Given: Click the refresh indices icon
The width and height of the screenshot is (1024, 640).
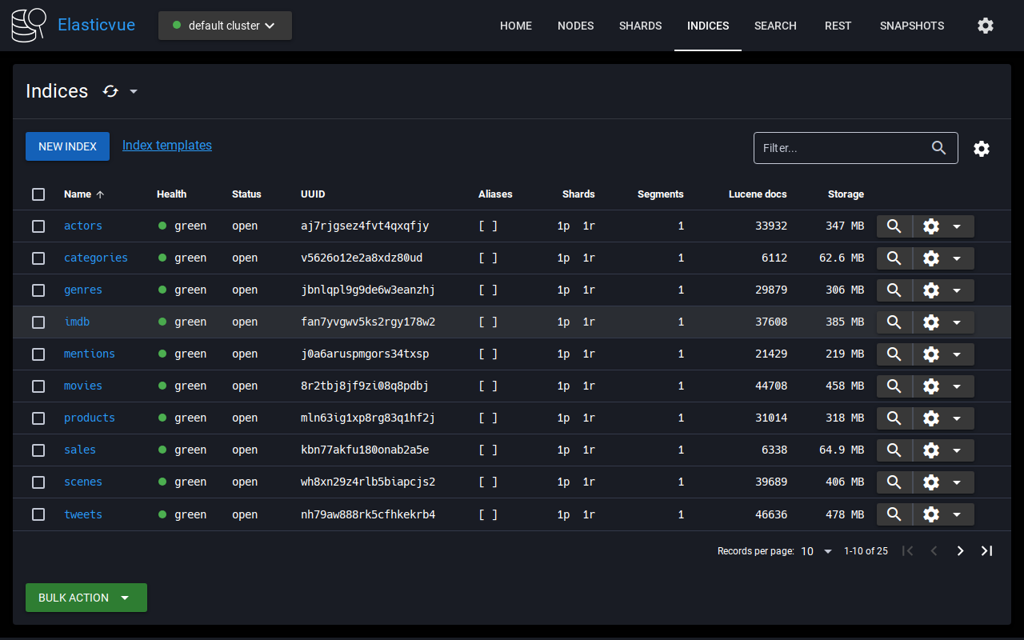Looking at the screenshot, I should point(111,91).
